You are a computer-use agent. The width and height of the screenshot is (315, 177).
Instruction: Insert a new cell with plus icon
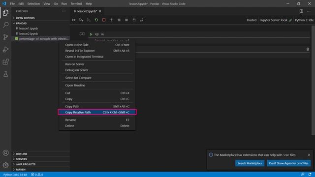click(111, 20)
